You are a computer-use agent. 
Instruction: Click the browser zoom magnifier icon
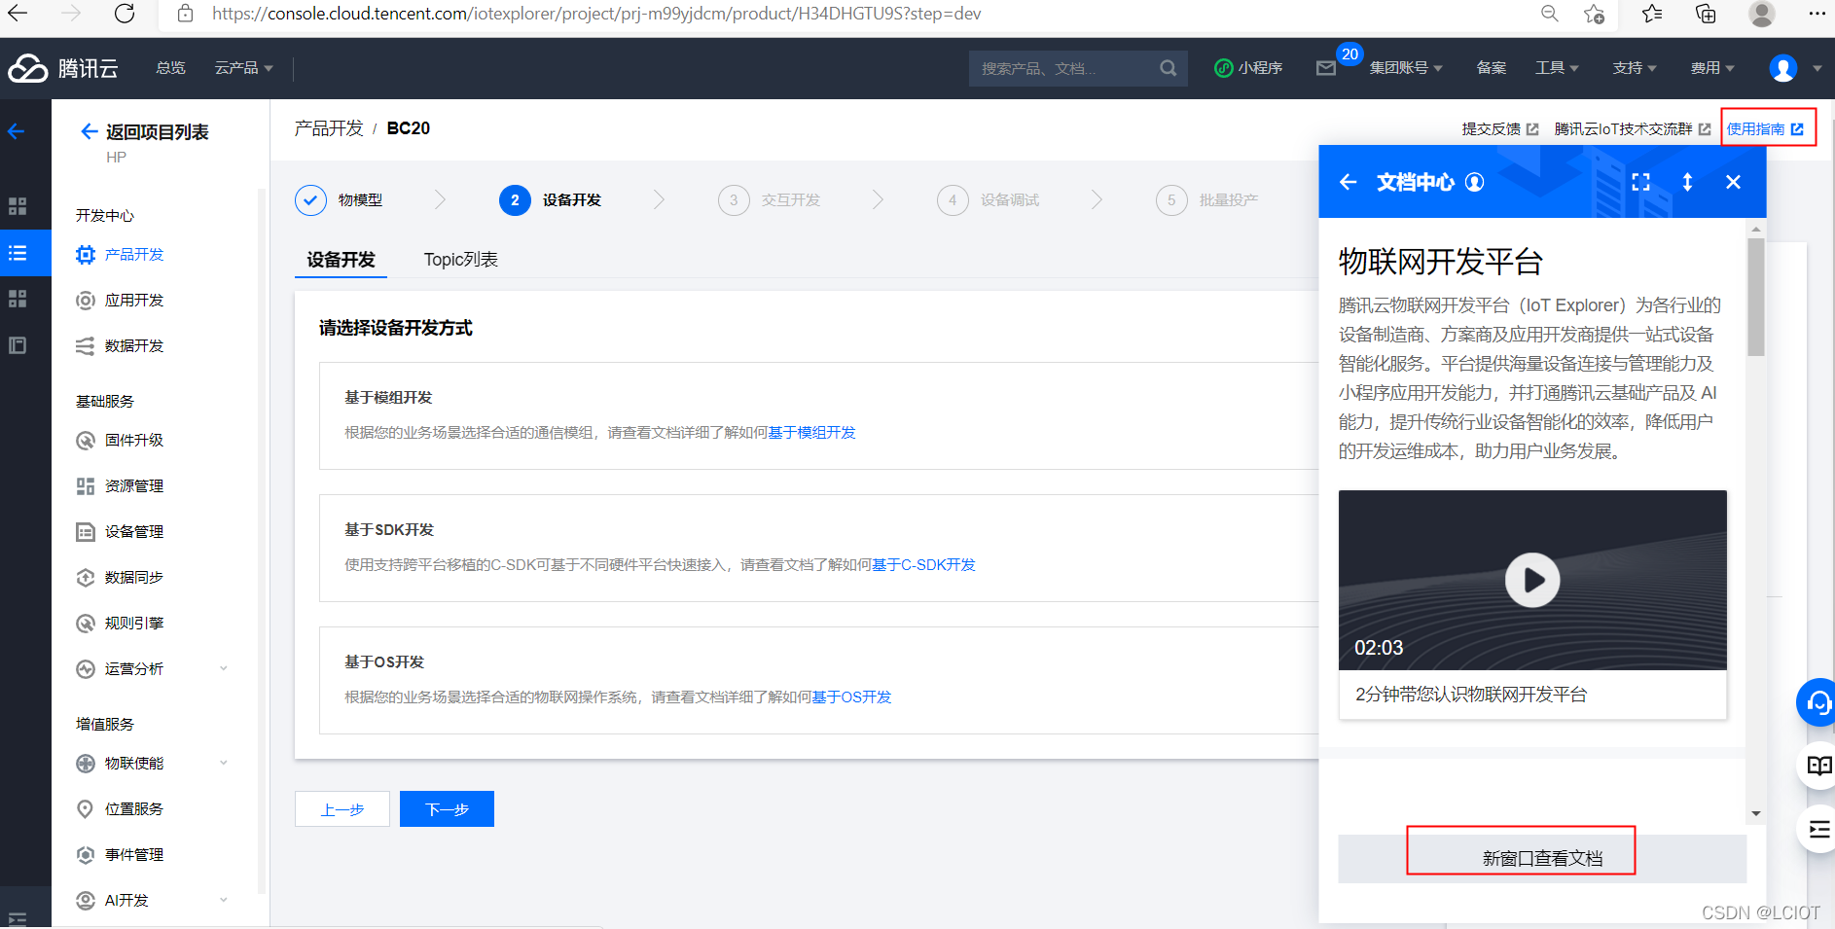coord(1550,14)
